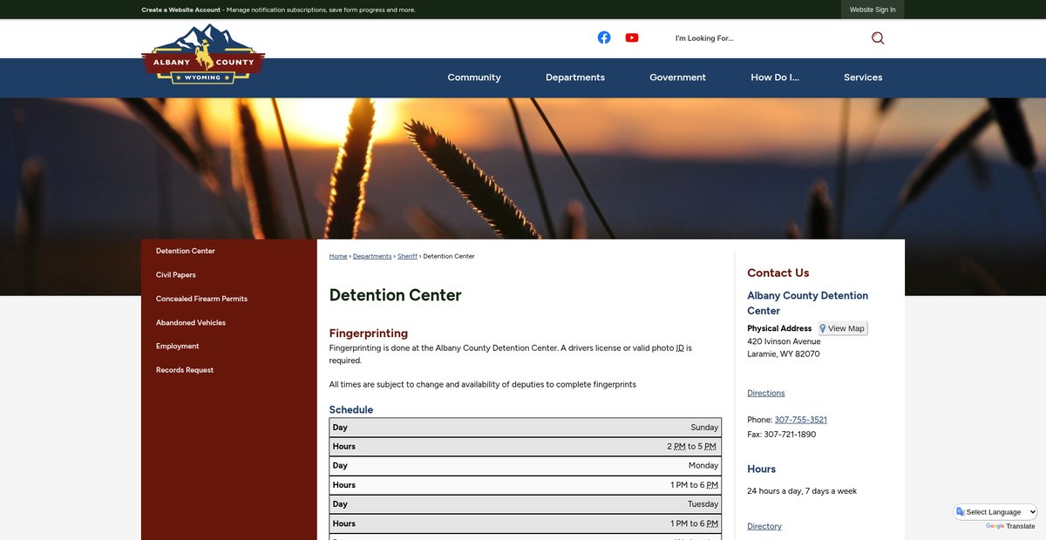Focus the I'm Looking For search field
The image size is (1046, 540).
coord(767,38)
